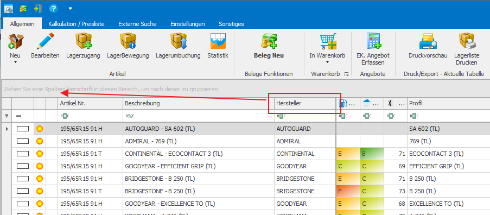The height and width of the screenshot is (215, 490).
Task: Select CONTINENTAL - ECOCONTACT 3 (TL) description cell
Action: 199,154
